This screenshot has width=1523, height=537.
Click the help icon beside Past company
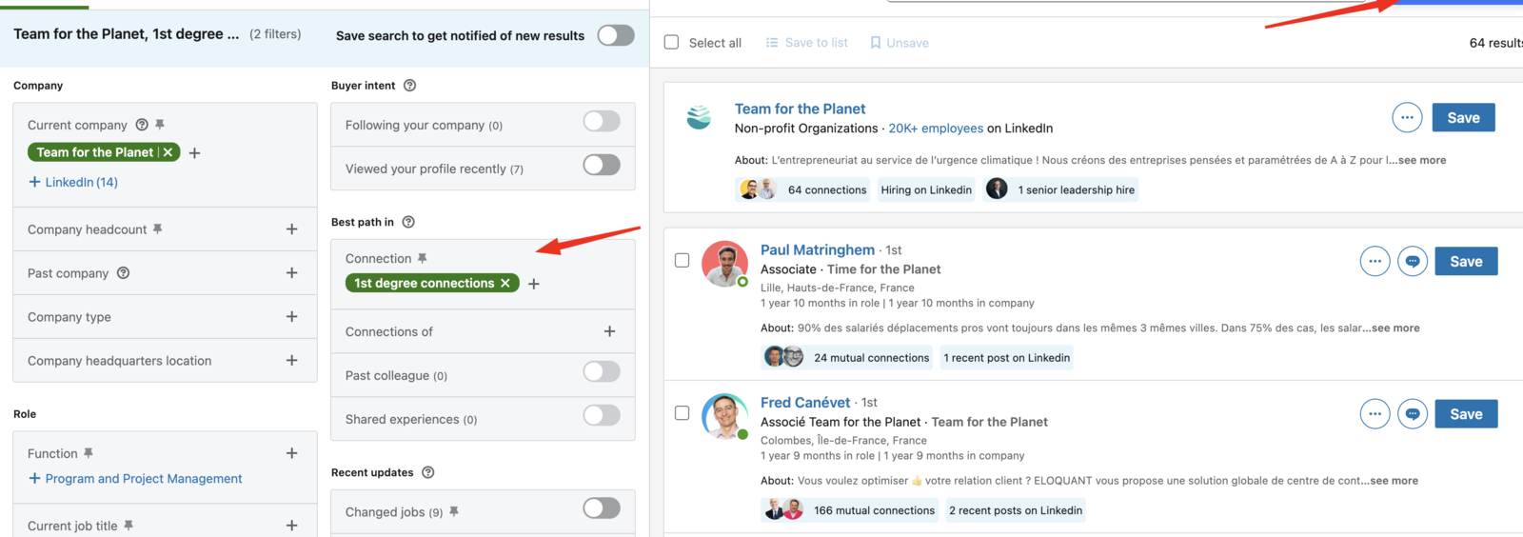pyautogui.click(x=123, y=273)
